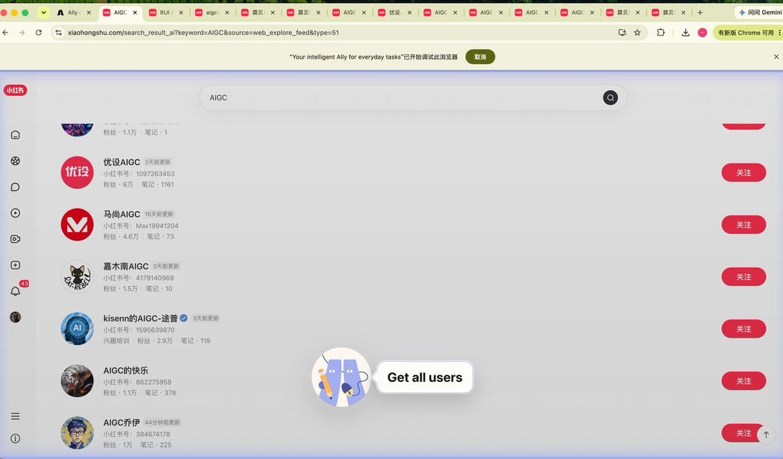Expand the tab search dropdown arrow
Screen dimensions: 783x459
(44, 12)
